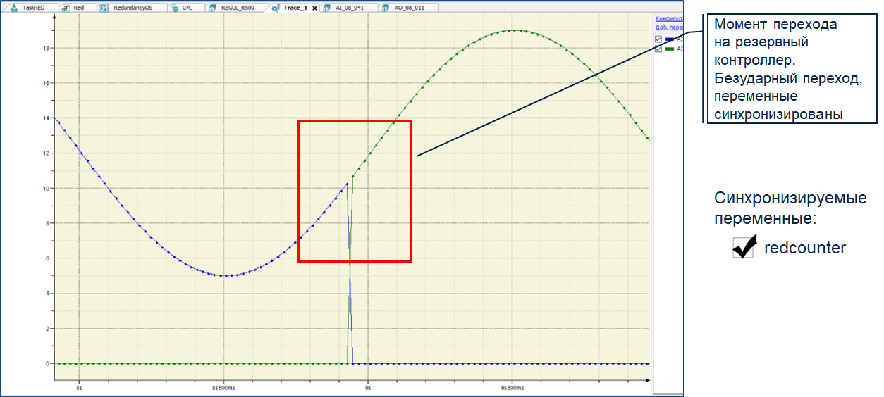
Task: Click the REGUL_R500 device tab icon
Action: (x=214, y=8)
